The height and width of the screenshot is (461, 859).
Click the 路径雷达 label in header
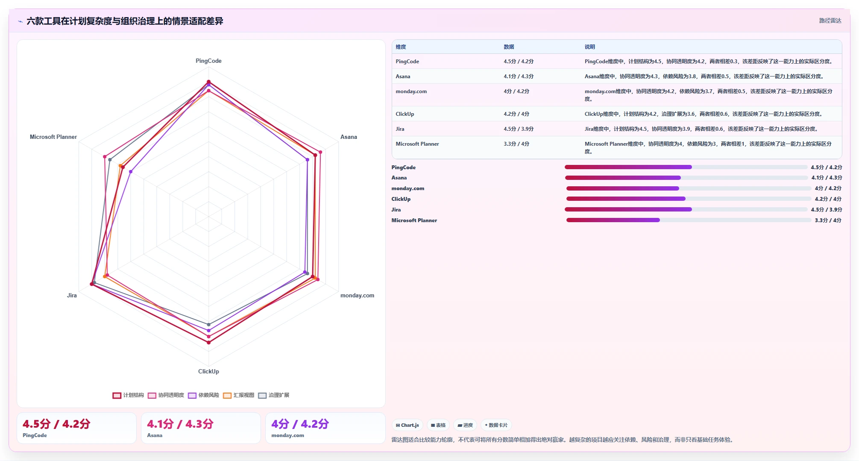pos(830,21)
